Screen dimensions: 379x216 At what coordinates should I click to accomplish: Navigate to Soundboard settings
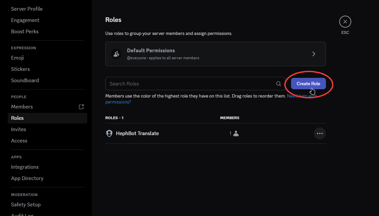[25, 81]
